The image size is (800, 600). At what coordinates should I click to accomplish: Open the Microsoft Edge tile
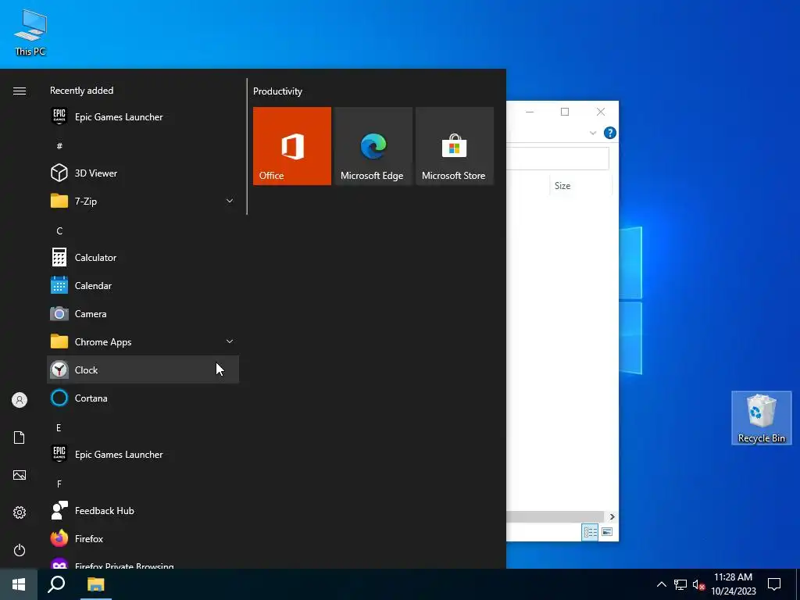pos(373,146)
